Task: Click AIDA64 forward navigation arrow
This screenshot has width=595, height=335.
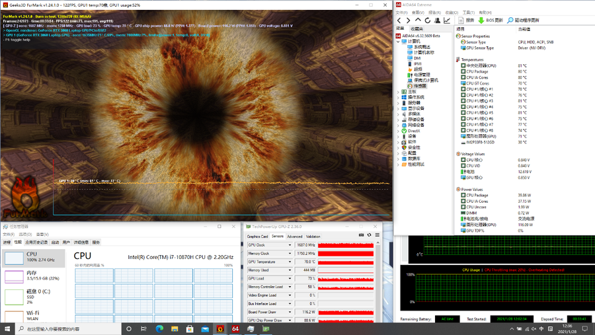Action: click(409, 20)
